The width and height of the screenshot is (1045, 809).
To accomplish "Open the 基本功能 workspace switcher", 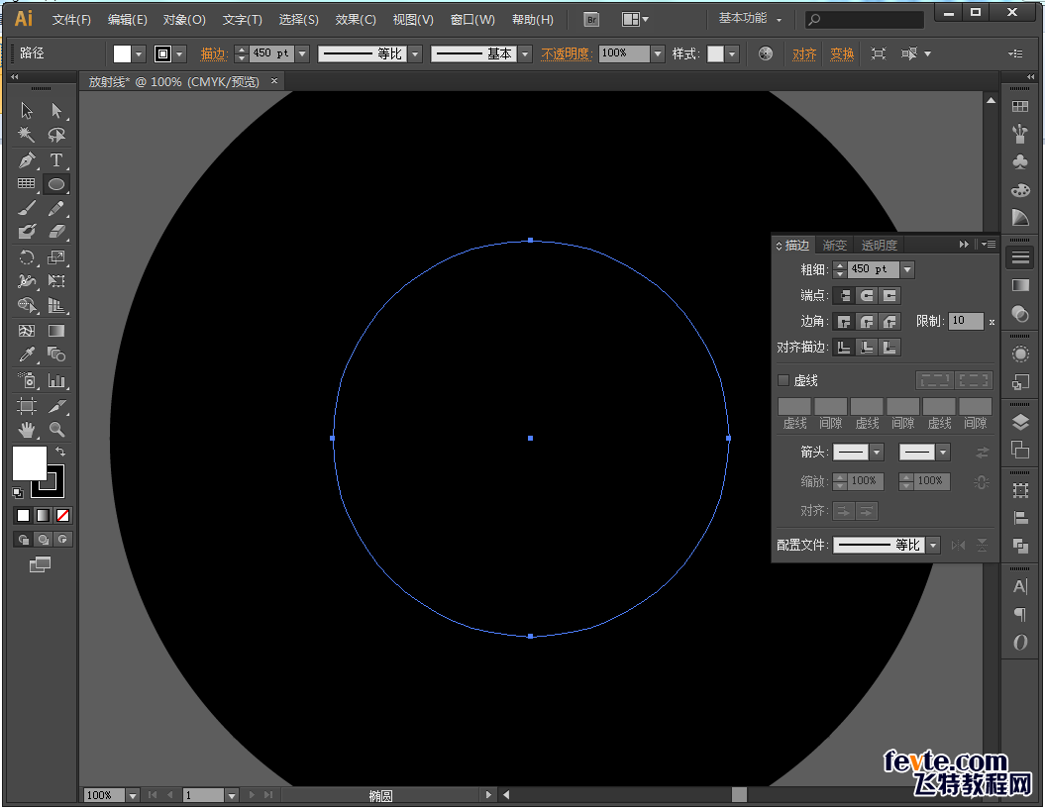I will click(750, 19).
